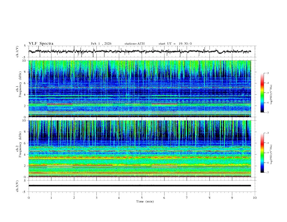Click time axis tick label '5'
Image resolution: width=287 pixels, height=222 pixels.
[x=142, y=198]
